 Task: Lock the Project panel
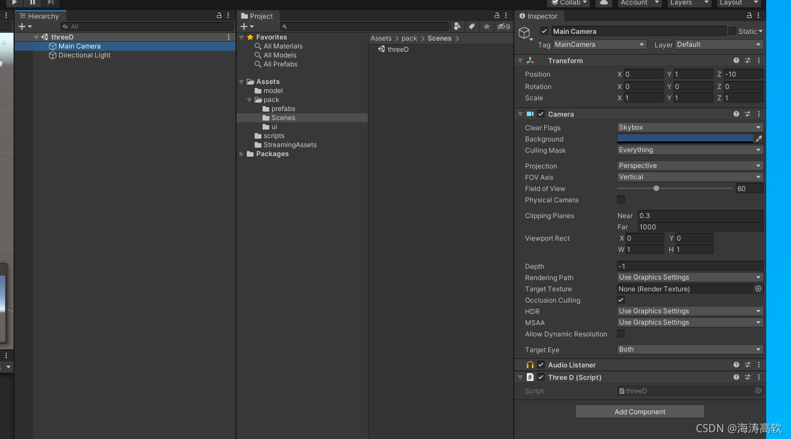point(497,16)
